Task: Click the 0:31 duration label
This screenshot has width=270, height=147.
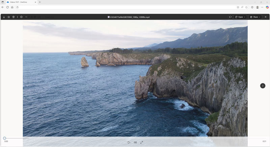Action: (264, 141)
